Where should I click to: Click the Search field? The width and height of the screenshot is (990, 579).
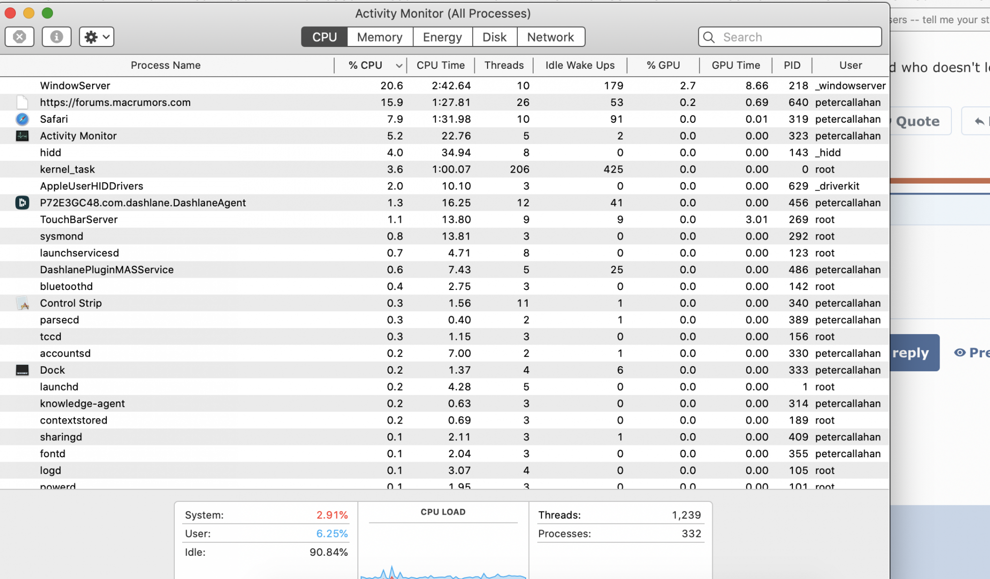pos(790,37)
